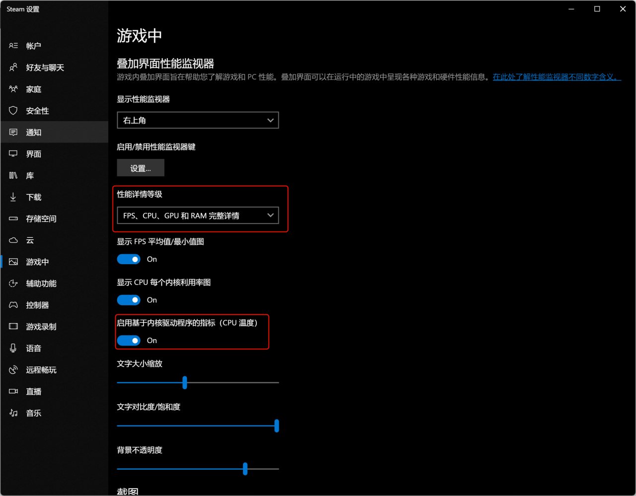Go to the 音乐 settings section
Image resolution: width=636 pixels, height=496 pixels.
point(54,413)
